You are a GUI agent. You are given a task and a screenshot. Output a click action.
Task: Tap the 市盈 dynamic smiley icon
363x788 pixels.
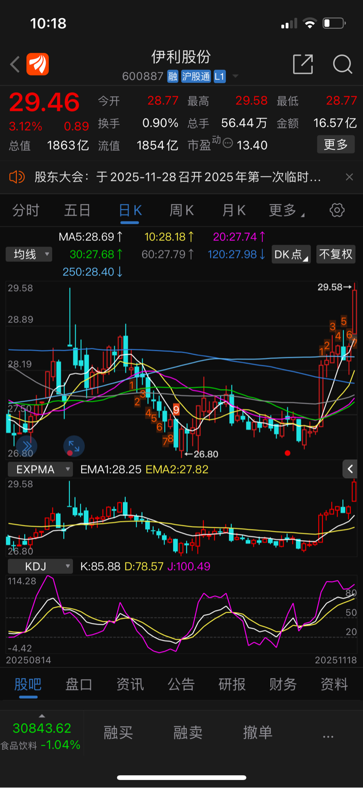pos(227,143)
